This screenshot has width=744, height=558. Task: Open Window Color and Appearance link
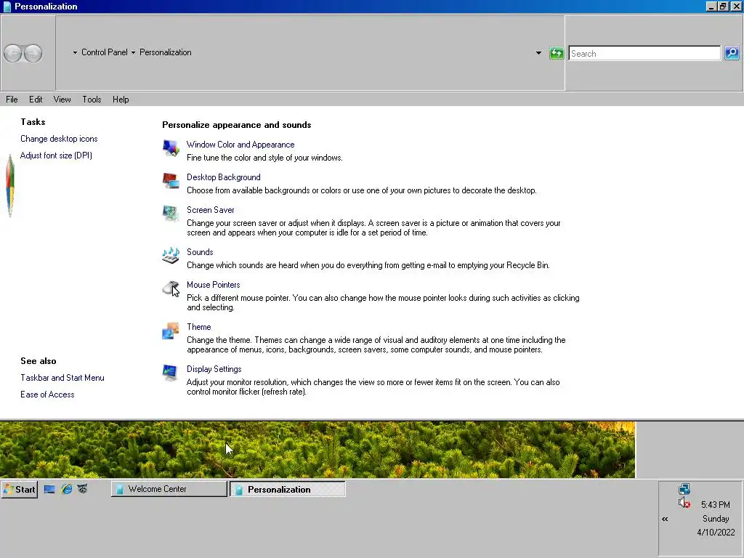(240, 145)
